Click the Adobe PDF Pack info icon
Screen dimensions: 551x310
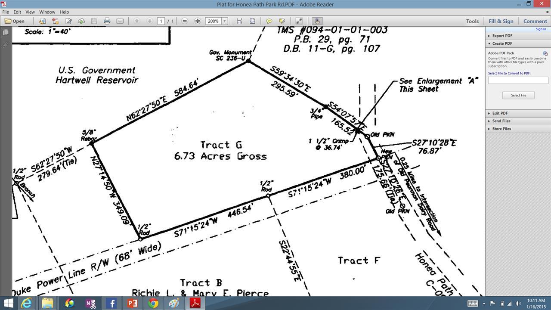click(545, 53)
